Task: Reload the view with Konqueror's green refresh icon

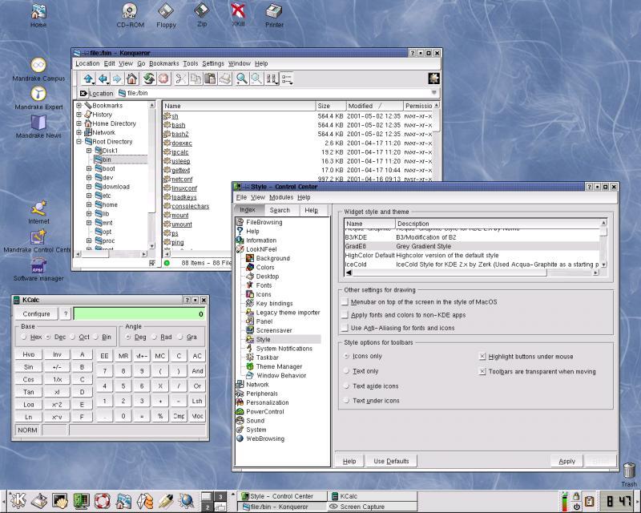Action: click(149, 79)
